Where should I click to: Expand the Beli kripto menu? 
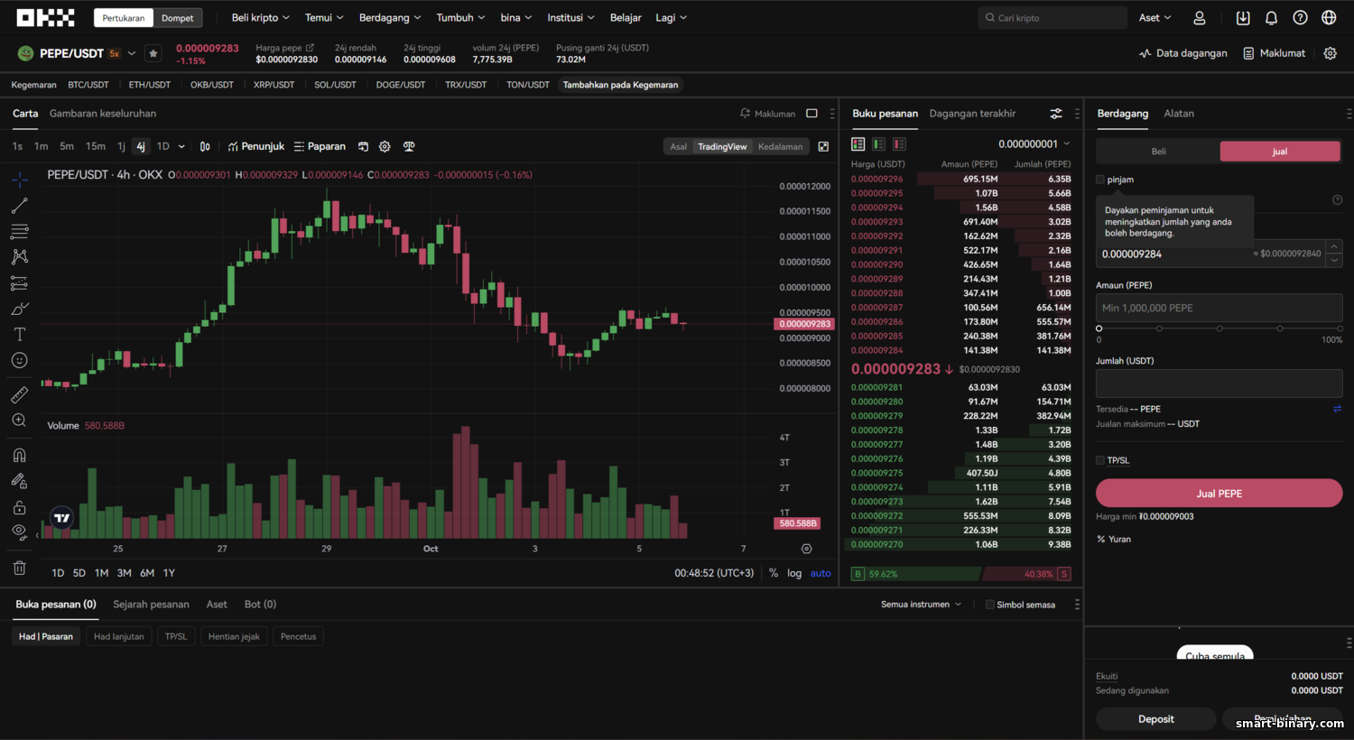pos(260,18)
